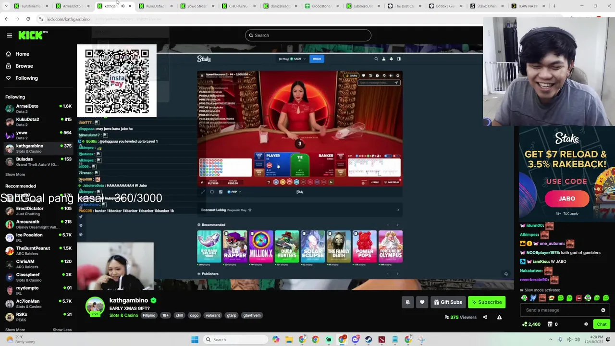Expand recommended list with Show More

pos(15,330)
